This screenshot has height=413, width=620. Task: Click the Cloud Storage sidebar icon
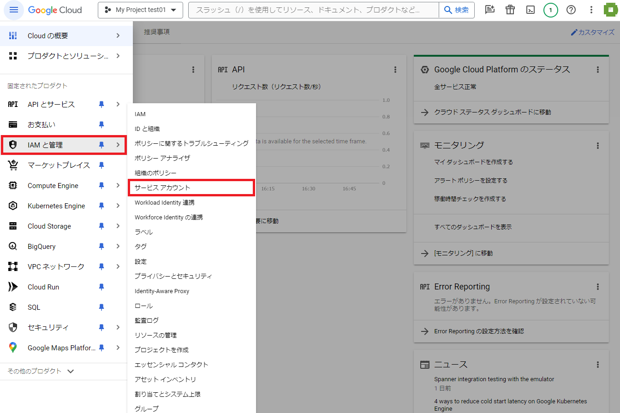click(x=13, y=226)
